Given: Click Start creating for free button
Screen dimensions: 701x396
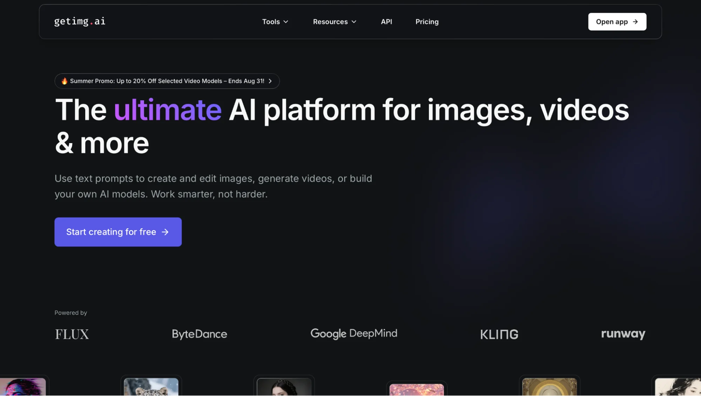Looking at the screenshot, I should click(x=118, y=232).
